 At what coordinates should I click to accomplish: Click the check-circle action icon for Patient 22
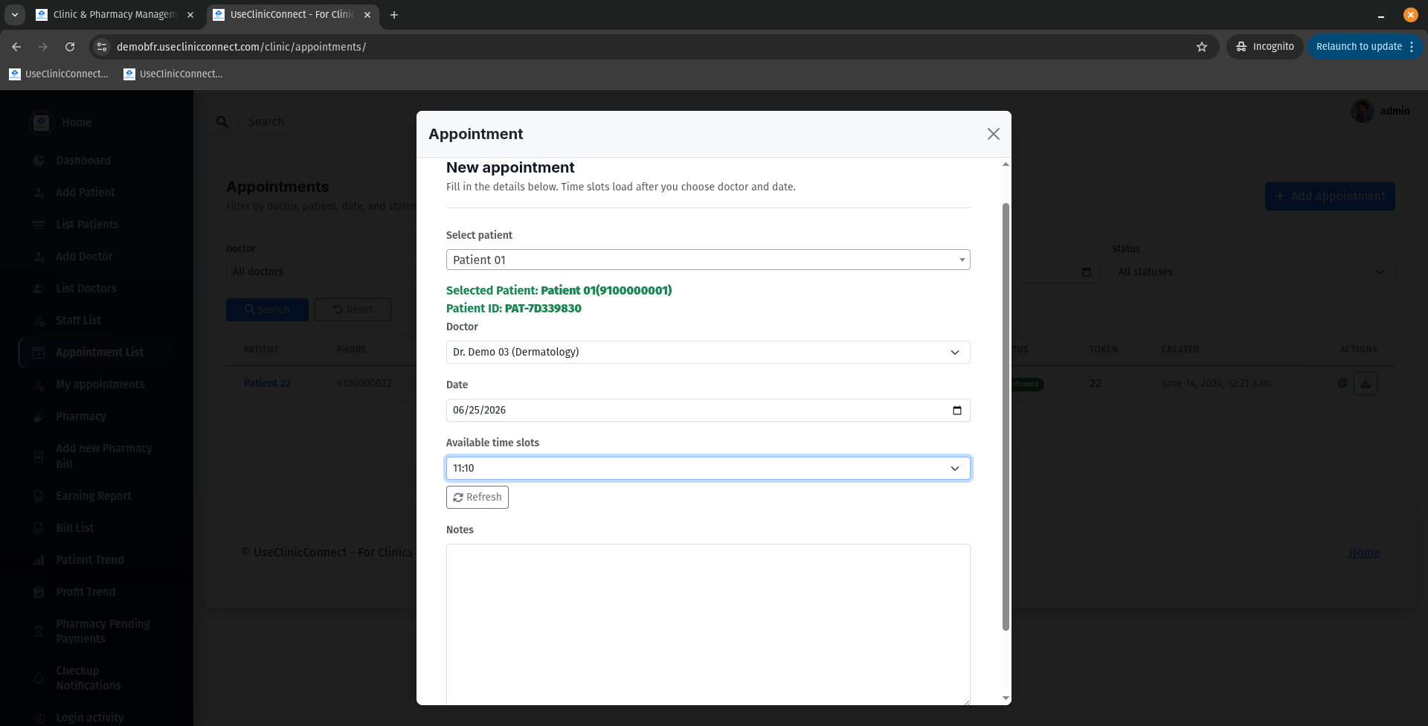[x=1342, y=383]
